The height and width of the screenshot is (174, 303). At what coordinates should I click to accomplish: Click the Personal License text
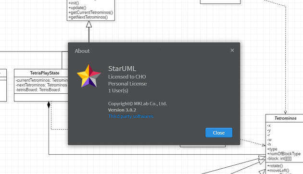[127, 84]
